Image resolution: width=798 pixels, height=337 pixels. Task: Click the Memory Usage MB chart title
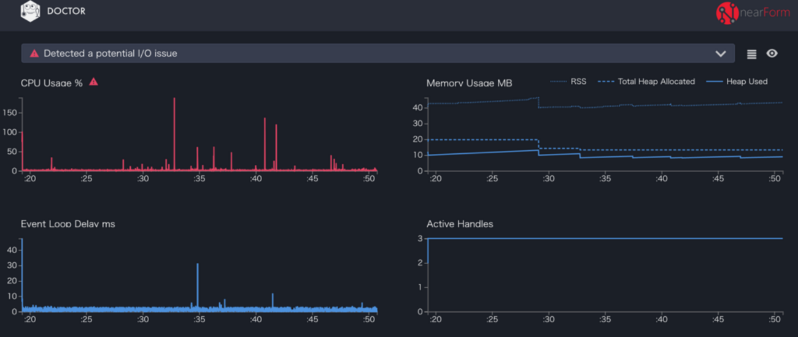(469, 83)
